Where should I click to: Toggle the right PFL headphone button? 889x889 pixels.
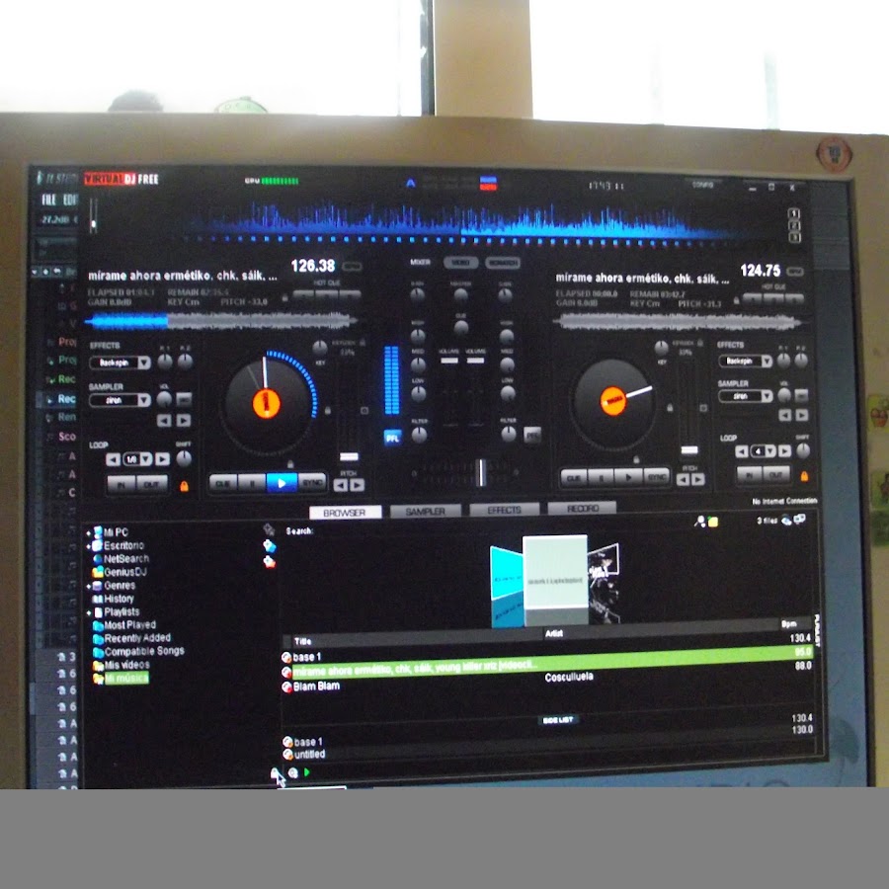click(x=532, y=433)
